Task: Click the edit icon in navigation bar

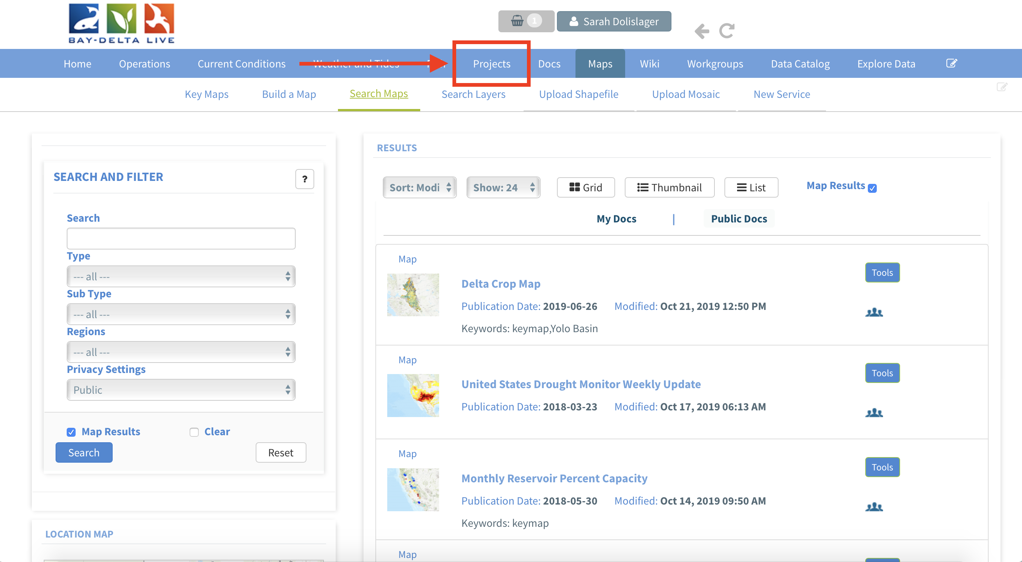Action: click(951, 63)
